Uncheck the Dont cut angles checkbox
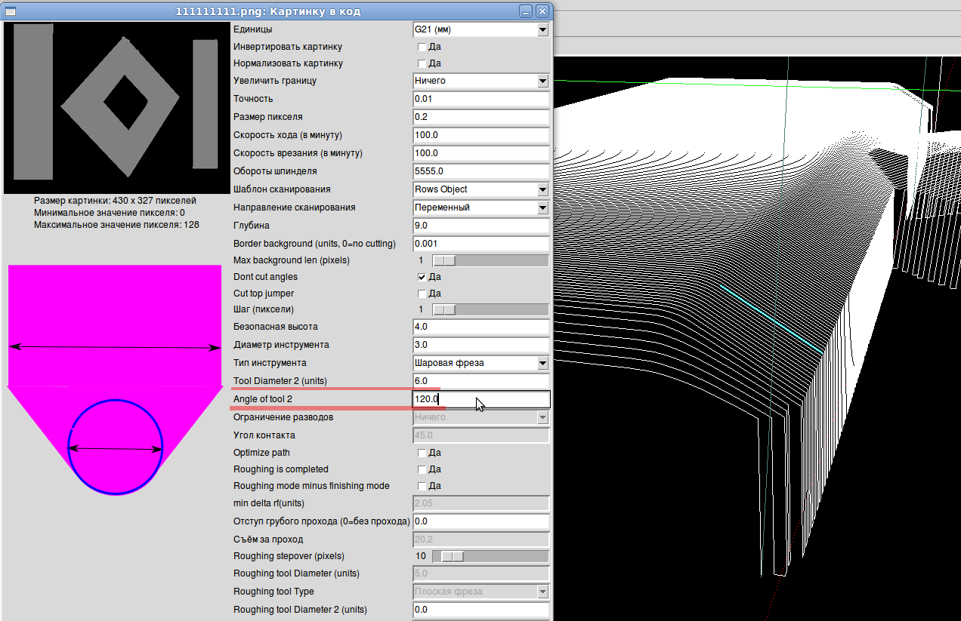 tap(422, 277)
